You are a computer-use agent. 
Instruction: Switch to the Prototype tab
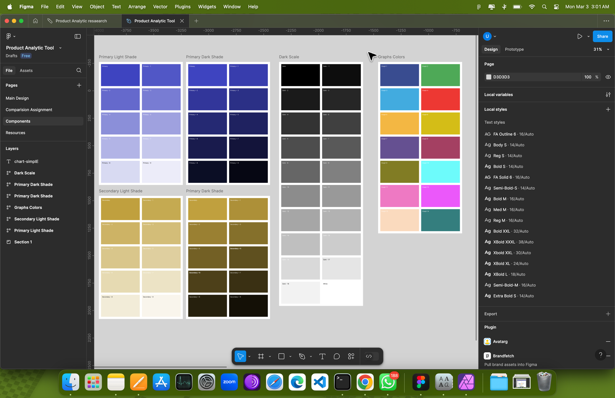(x=514, y=49)
